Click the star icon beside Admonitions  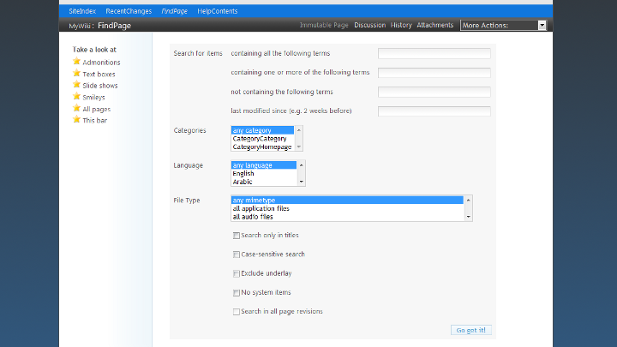(77, 62)
